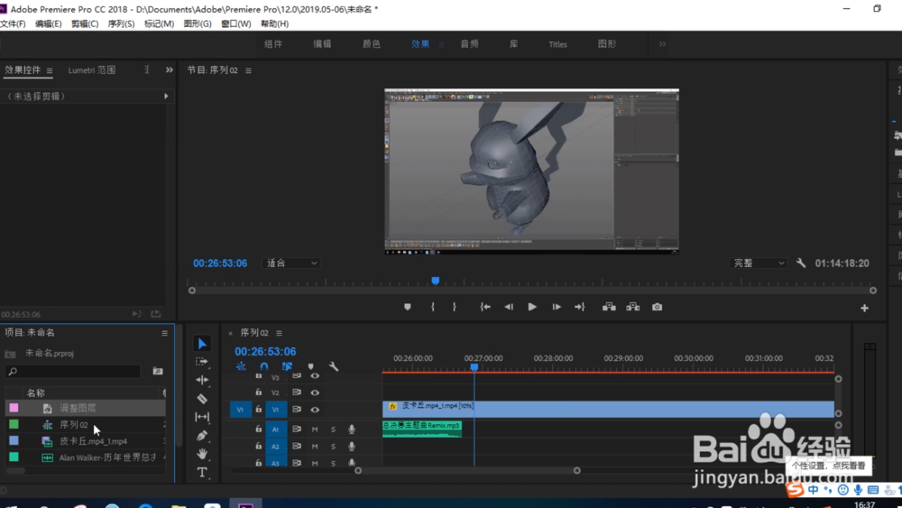The height and width of the screenshot is (508, 902).
Task: Open 序列02 timeline panel menu
Action: (279, 333)
